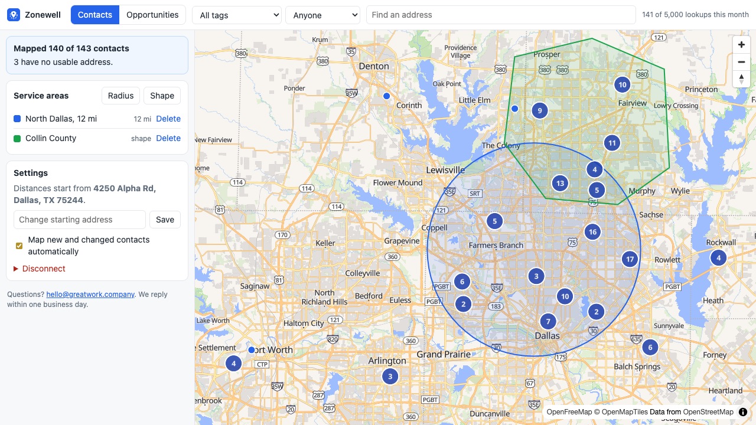Open the Anyone owner dropdown
This screenshot has width=756, height=425.
click(x=322, y=15)
